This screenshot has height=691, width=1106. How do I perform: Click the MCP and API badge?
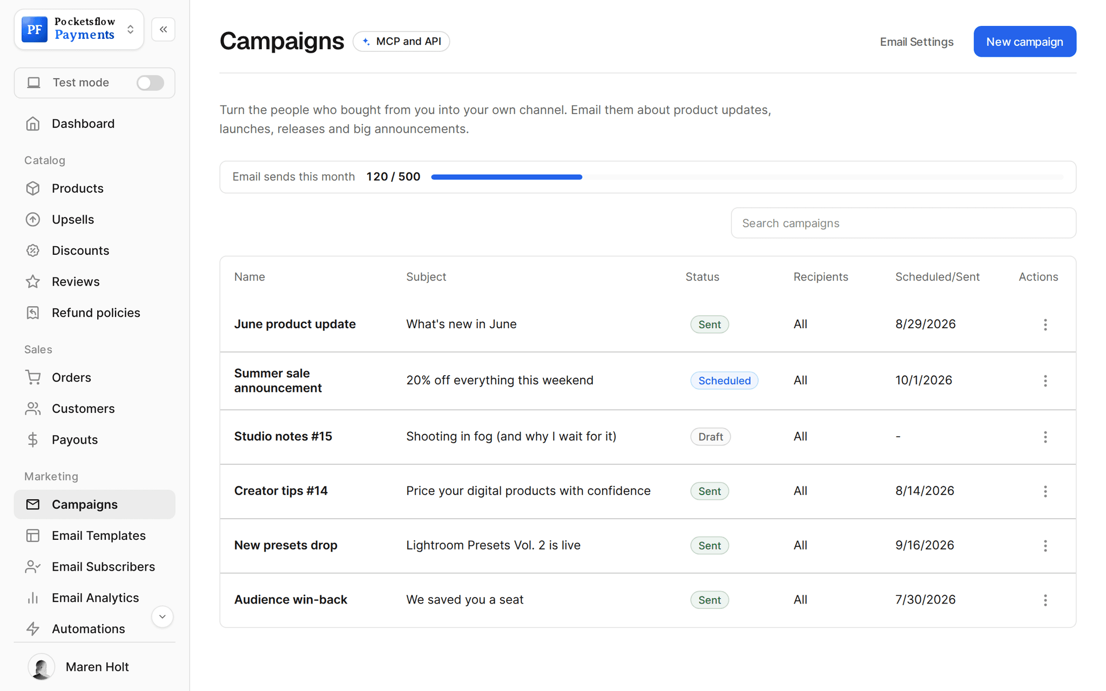[401, 41]
